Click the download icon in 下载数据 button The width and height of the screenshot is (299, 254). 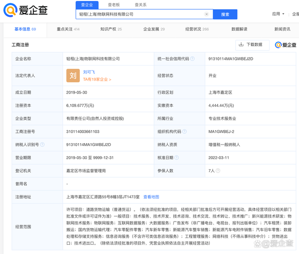pos(241,44)
